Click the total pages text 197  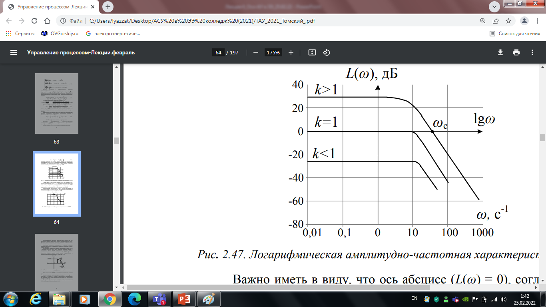click(x=234, y=52)
